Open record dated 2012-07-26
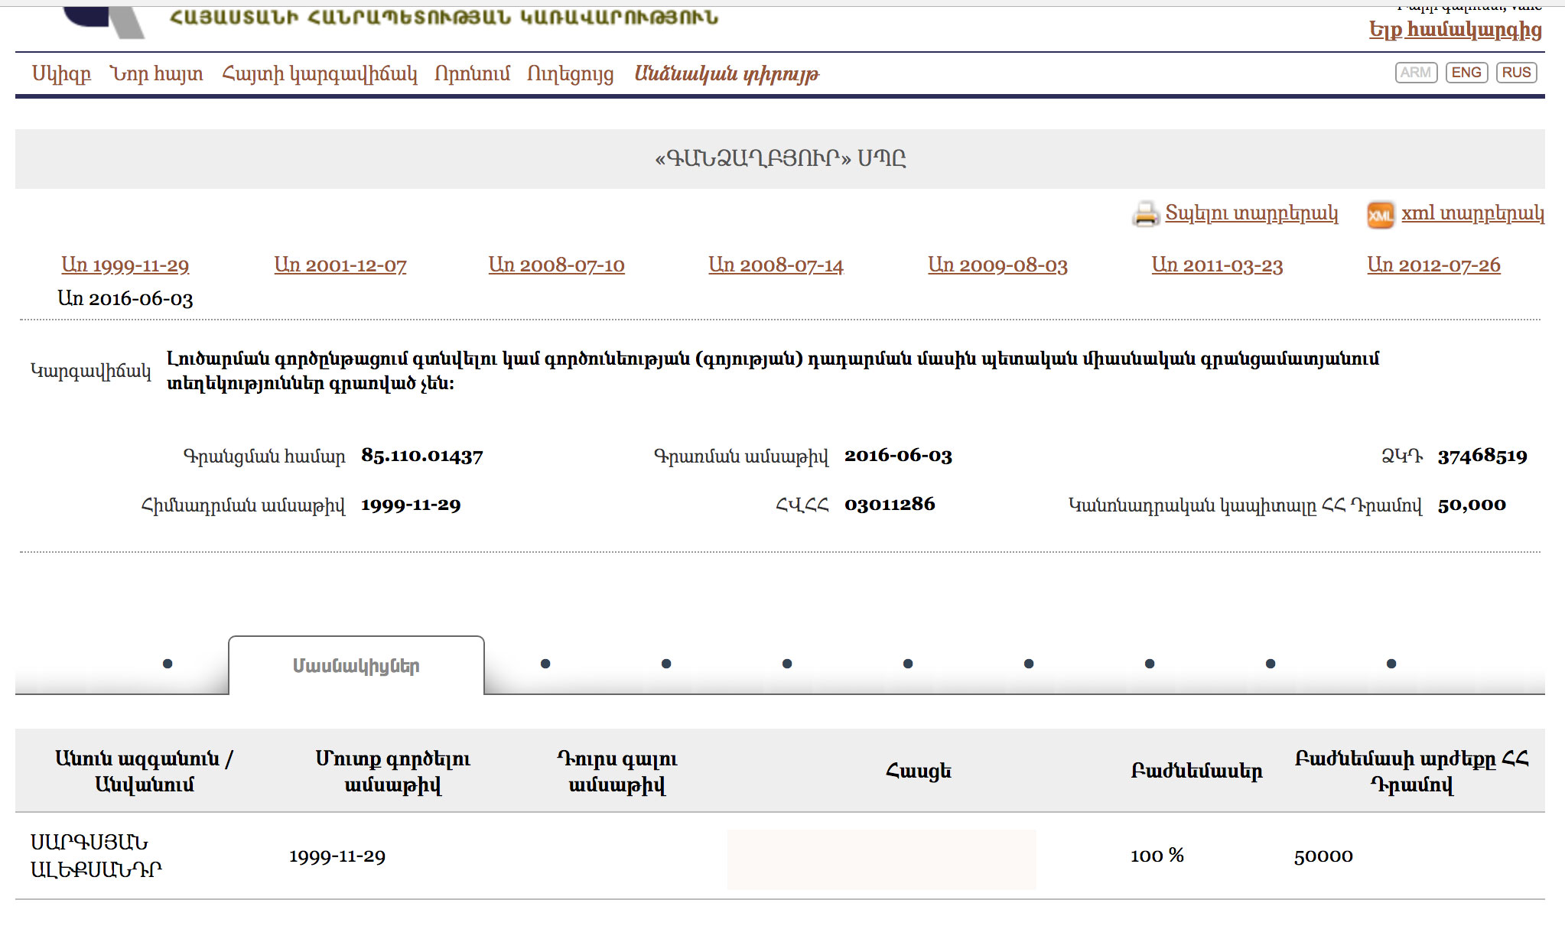The width and height of the screenshot is (1565, 929). (x=1434, y=265)
